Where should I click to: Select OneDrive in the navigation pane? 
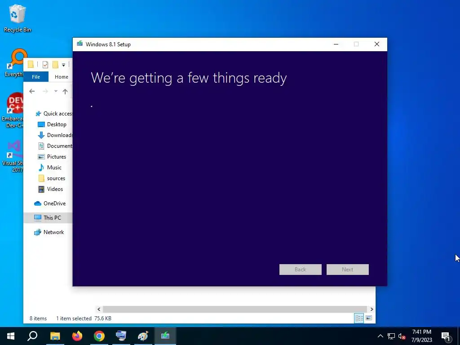point(50,203)
